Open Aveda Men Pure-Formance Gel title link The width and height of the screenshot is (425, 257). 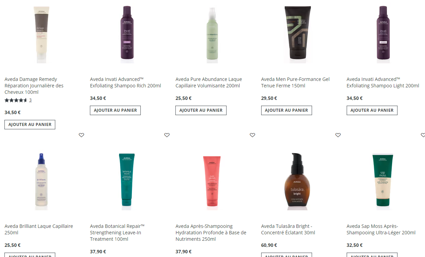(x=295, y=82)
